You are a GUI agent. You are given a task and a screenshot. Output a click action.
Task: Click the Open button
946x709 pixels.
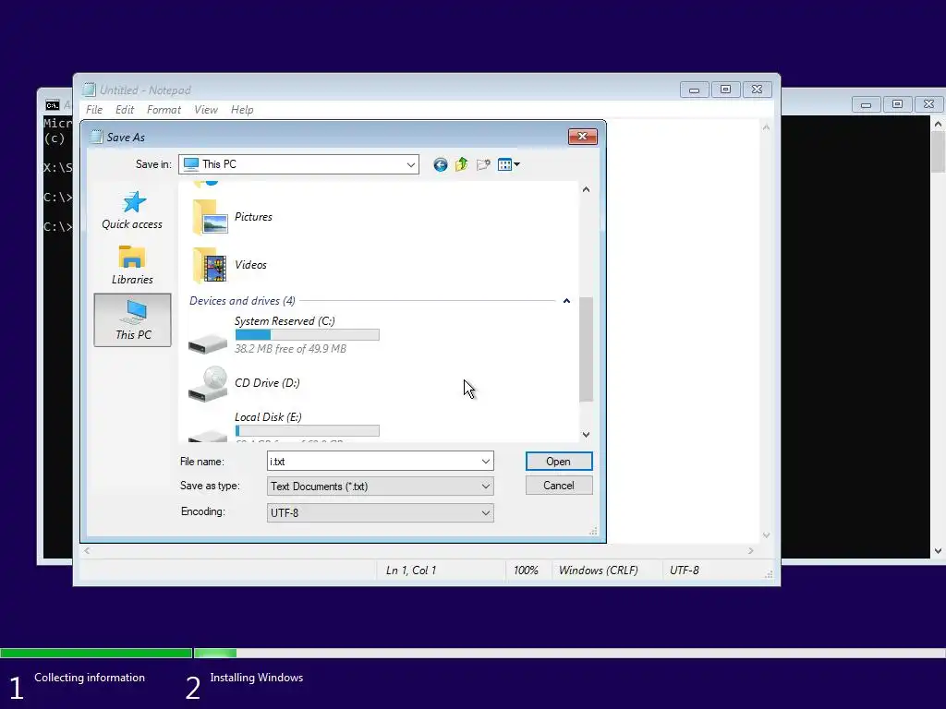(x=559, y=462)
